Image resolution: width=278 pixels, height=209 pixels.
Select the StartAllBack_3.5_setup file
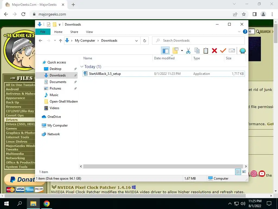(x=163, y=73)
